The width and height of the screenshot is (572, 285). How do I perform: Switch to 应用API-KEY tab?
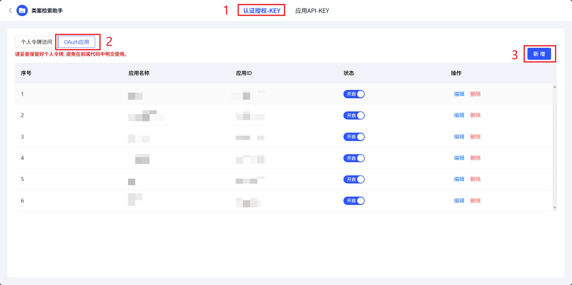coord(312,11)
